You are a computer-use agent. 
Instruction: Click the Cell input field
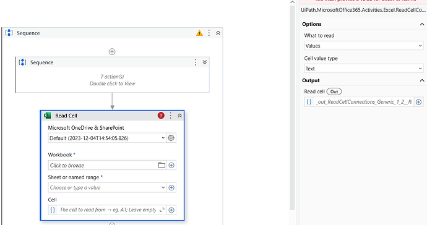click(108, 210)
